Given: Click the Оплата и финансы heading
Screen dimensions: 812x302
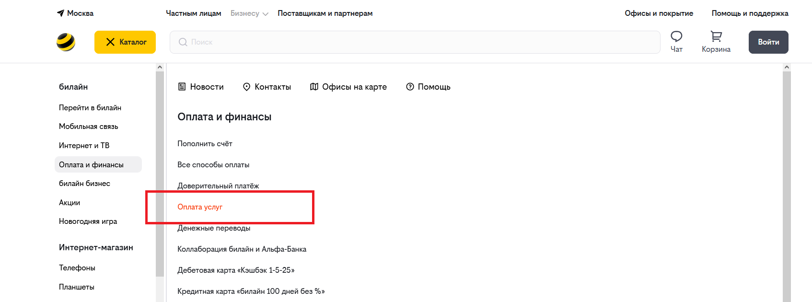Looking at the screenshot, I should [224, 117].
